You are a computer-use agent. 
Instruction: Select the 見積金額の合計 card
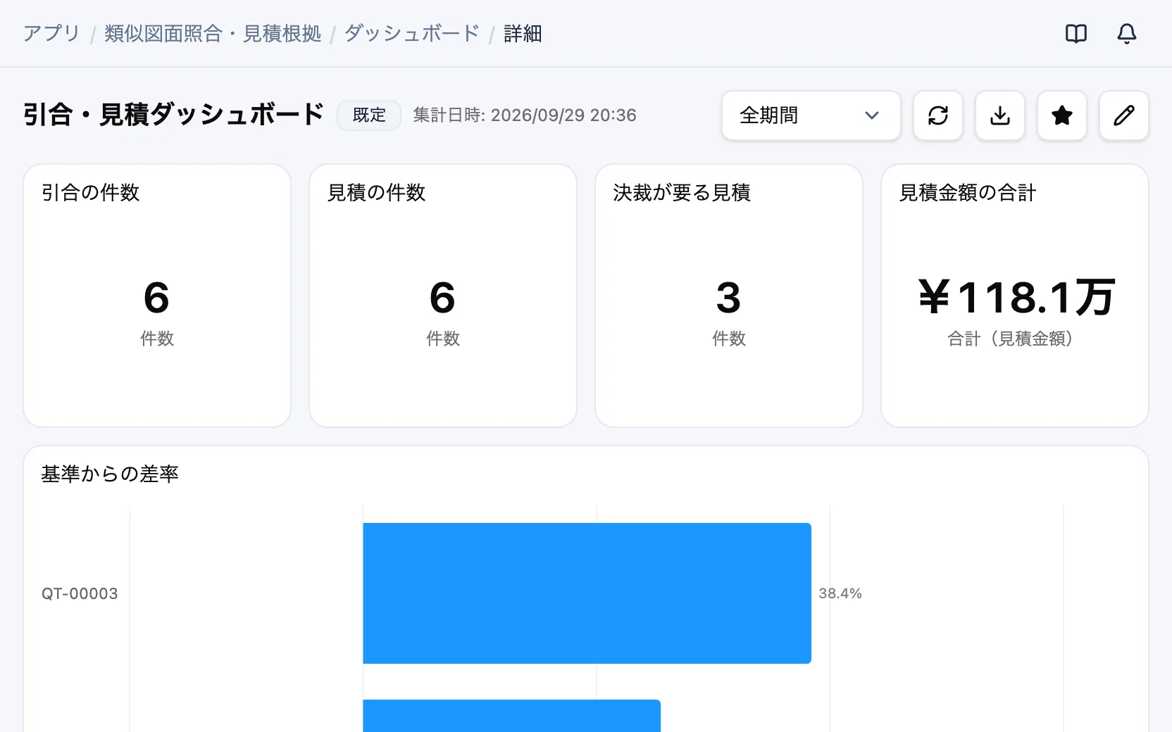pos(1015,296)
